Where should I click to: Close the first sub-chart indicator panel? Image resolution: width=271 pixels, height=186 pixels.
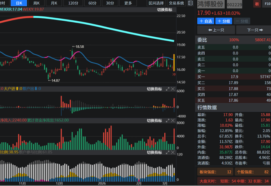pos(173,89)
